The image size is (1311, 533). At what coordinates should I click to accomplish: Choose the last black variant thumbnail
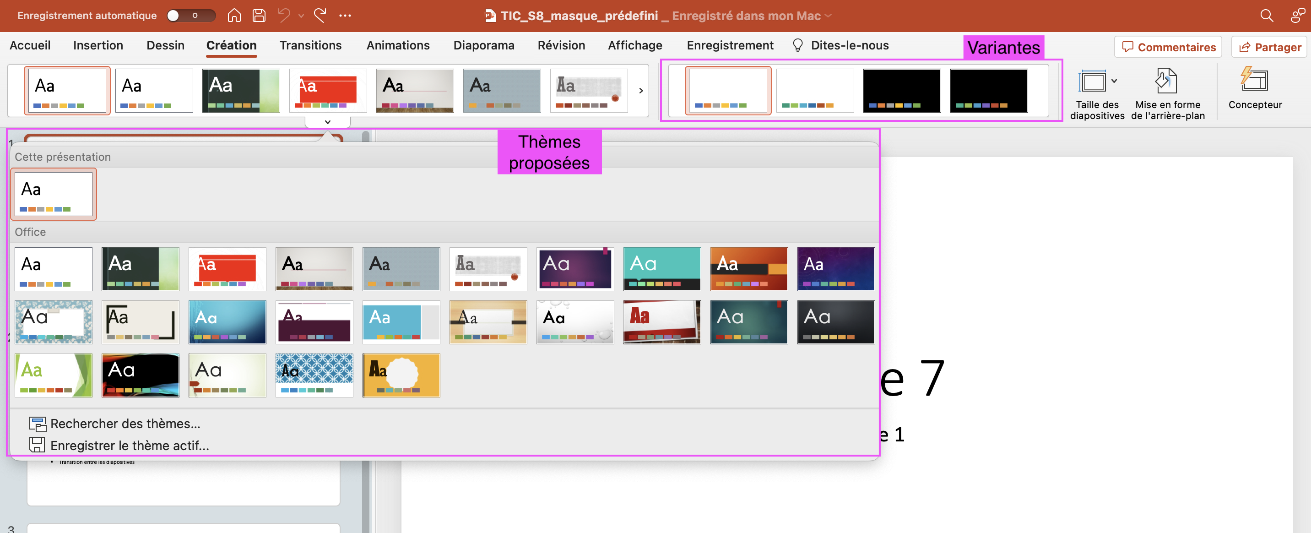989,90
